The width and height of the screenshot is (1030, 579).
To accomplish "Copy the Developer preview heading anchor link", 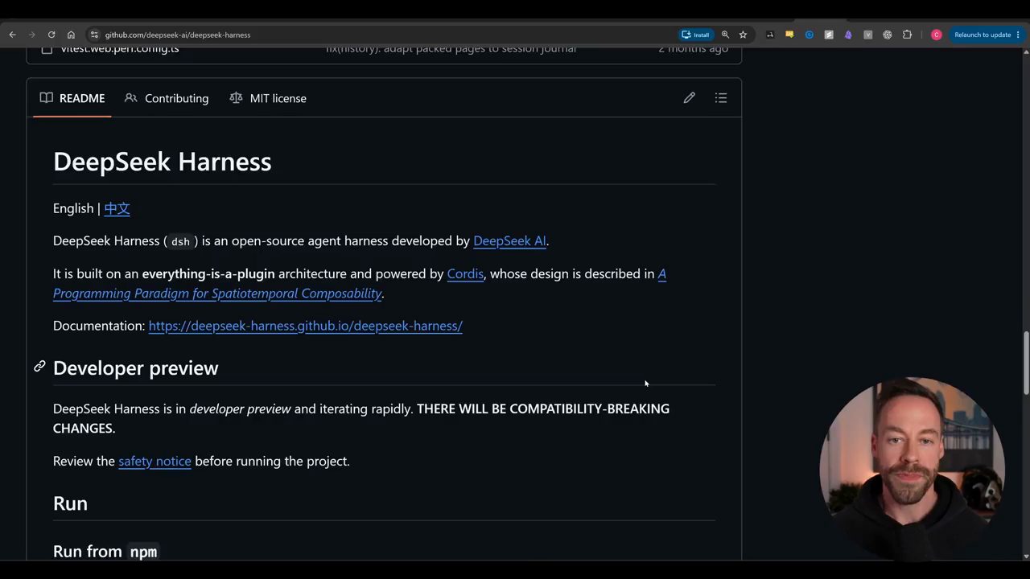I will [39, 367].
